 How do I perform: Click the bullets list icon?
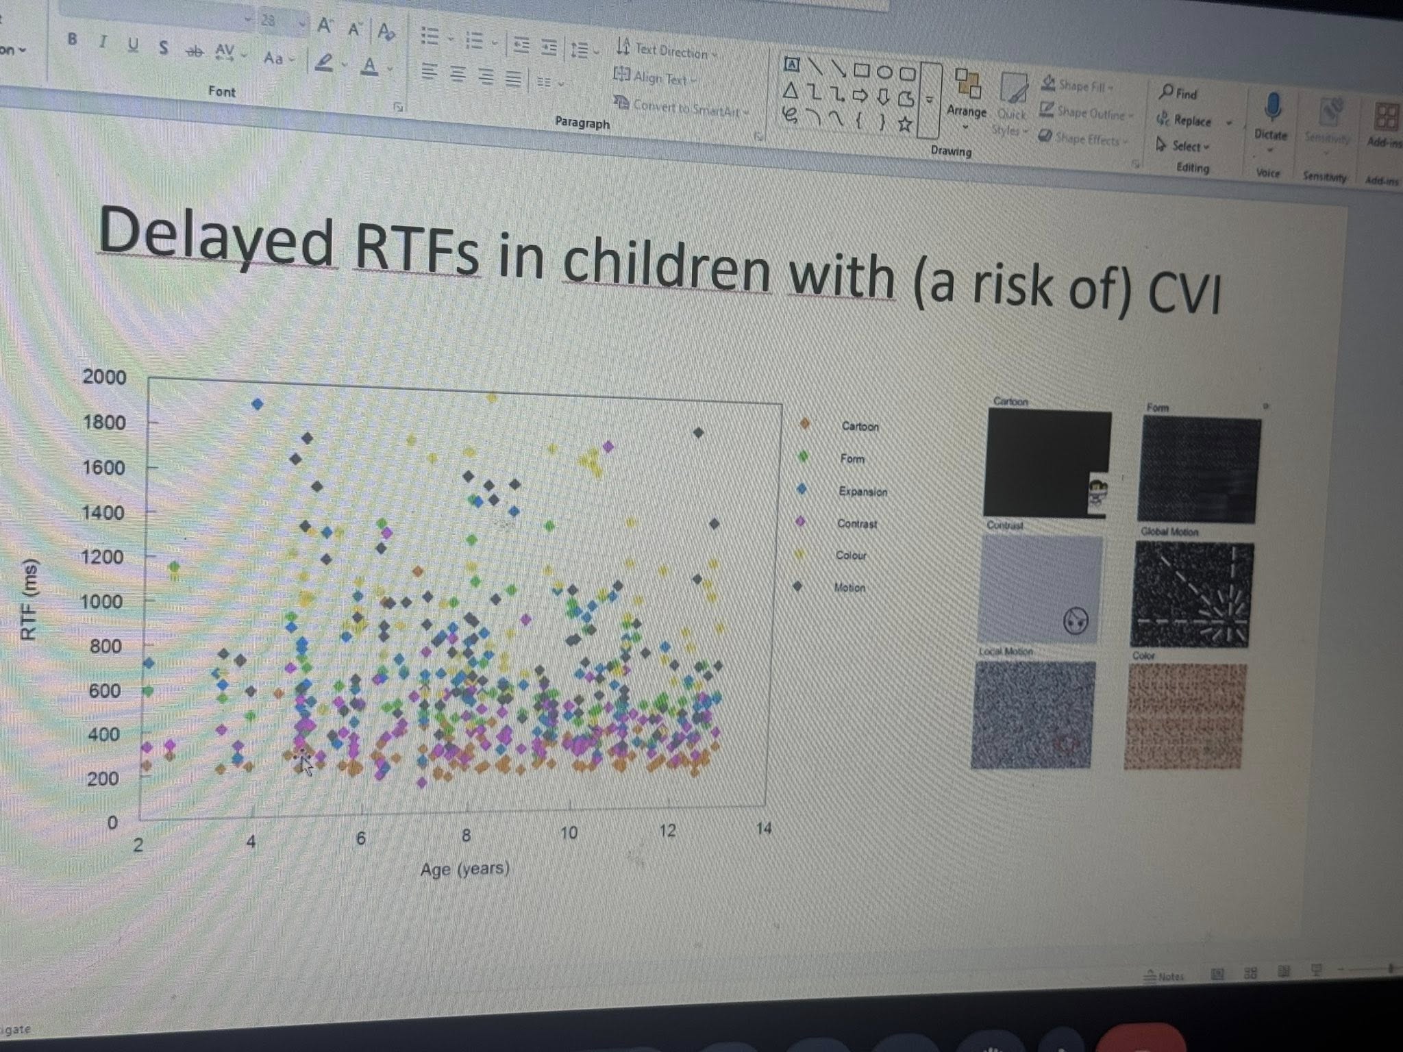point(430,36)
